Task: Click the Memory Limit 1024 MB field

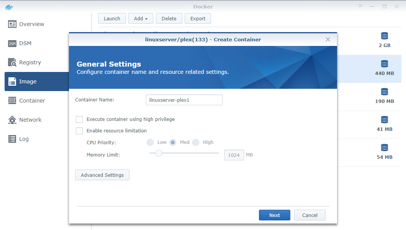Action: pyautogui.click(x=234, y=155)
